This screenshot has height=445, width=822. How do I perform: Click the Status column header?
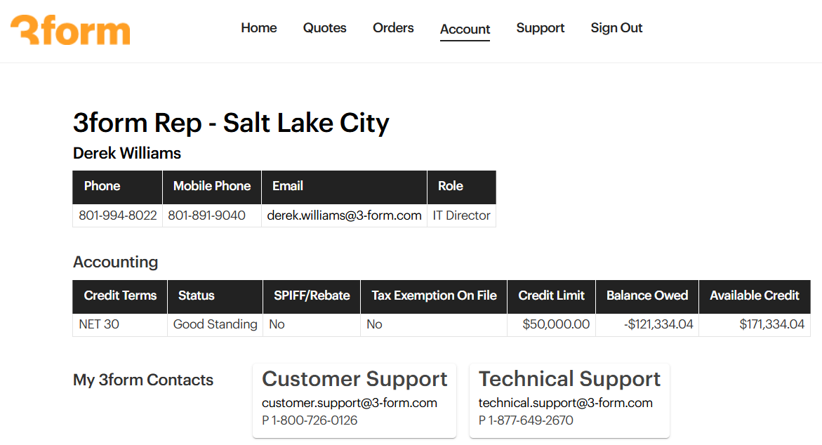point(197,295)
